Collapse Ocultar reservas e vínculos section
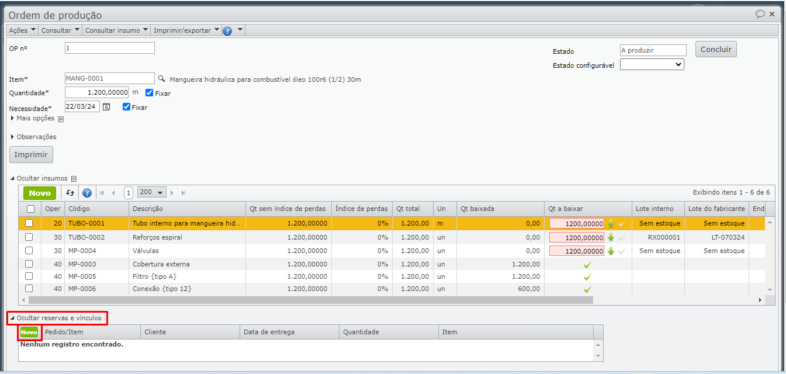 [56, 318]
